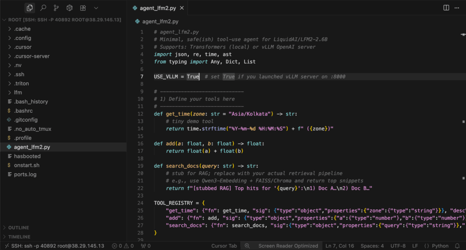This screenshot has height=250, width=466.
Task: Open the Search view magnifier icon
Action: [x=43, y=8]
